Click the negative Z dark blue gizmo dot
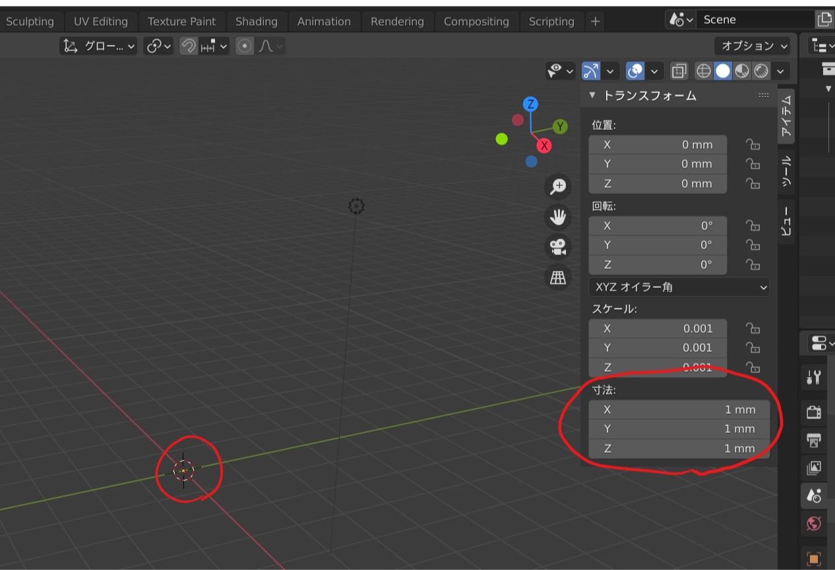This screenshot has width=835, height=570. pyautogui.click(x=532, y=161)
